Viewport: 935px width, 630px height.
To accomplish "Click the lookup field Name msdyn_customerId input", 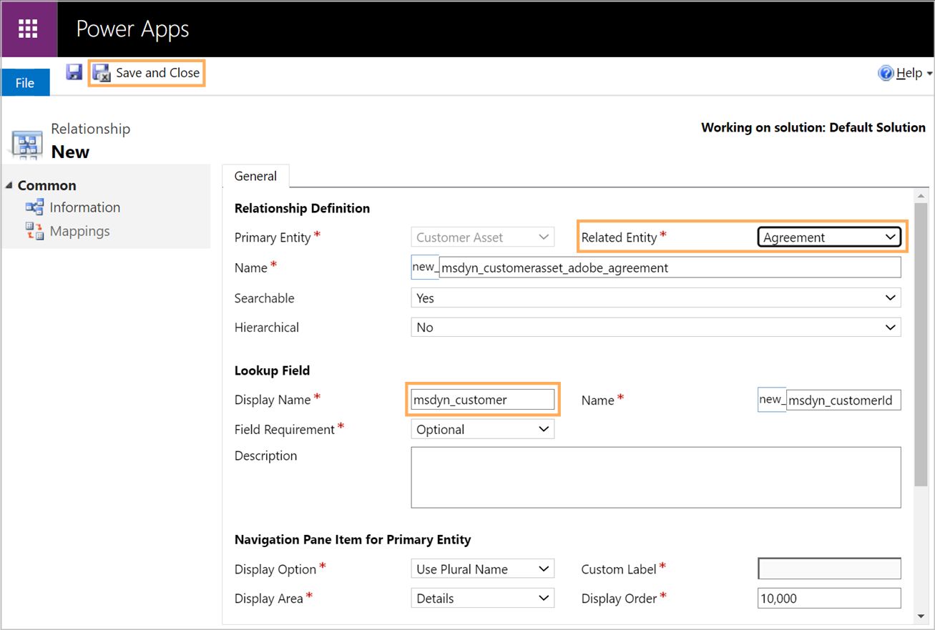I will pos(843,400).
